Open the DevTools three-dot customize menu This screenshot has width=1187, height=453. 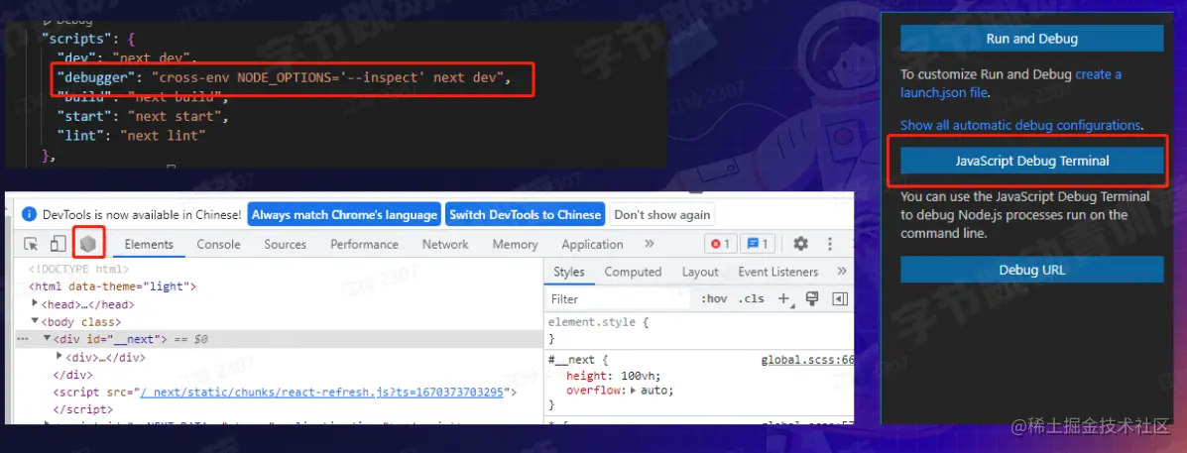(830, 244)
